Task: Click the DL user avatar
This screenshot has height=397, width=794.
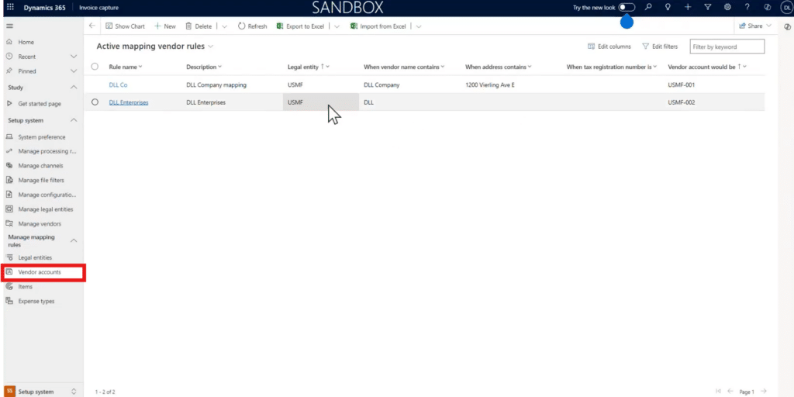Action: 787,7
